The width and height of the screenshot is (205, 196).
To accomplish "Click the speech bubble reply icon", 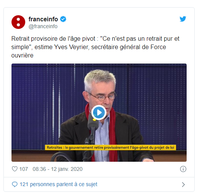I will coord(15,184).
